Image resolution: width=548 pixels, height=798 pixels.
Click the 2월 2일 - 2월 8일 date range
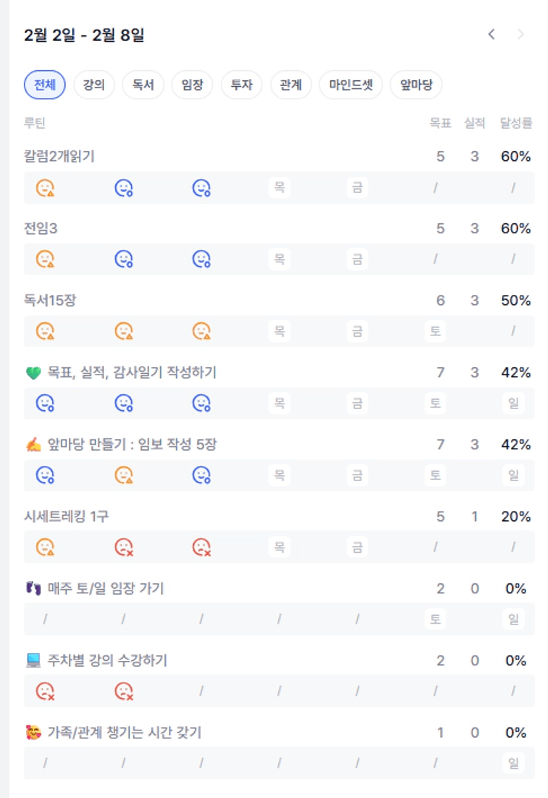point(84,35)
